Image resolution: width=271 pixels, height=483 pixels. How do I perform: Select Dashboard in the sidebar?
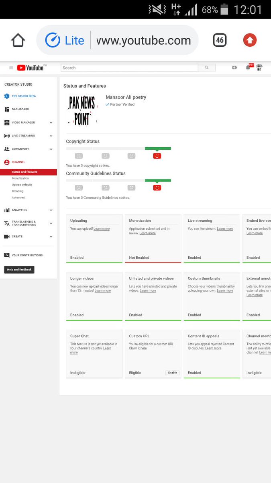20,109
